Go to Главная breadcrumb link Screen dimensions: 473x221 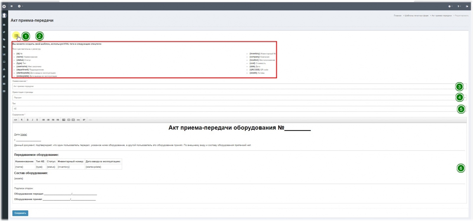[x=398, y=16]
